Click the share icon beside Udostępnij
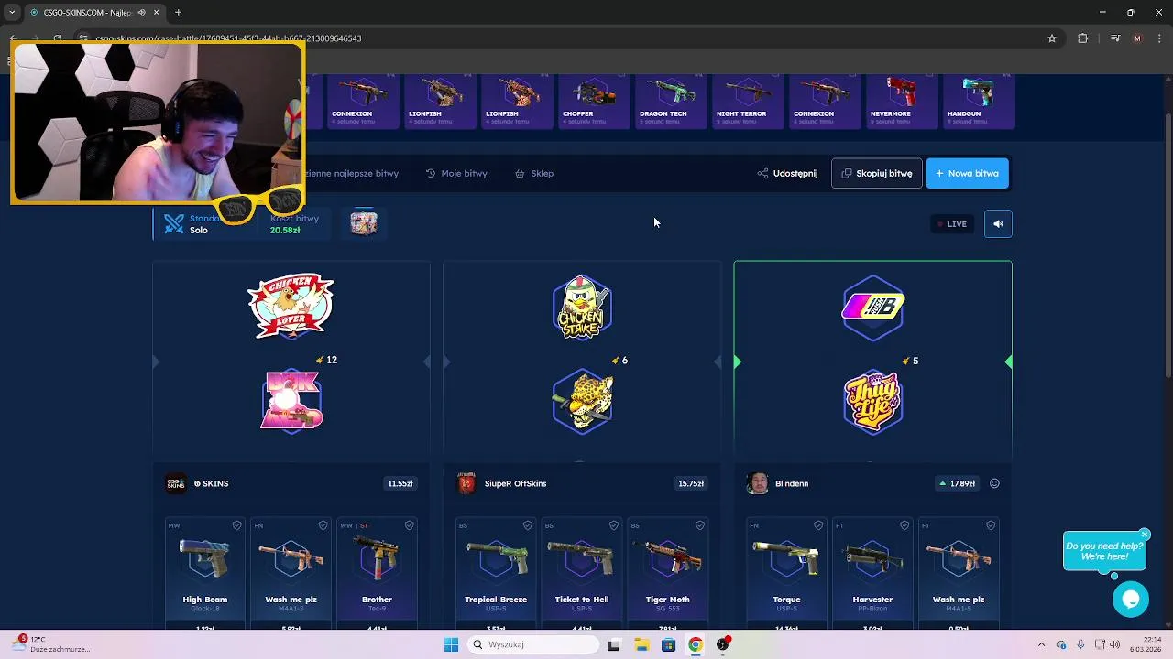Viewport: 1173px width, 659px height. click(x=762, y=173)
